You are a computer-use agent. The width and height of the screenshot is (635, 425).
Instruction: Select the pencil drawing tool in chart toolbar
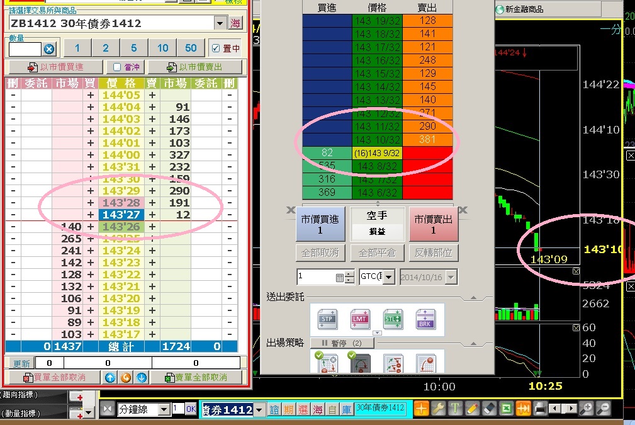click(x=472, y=409)
